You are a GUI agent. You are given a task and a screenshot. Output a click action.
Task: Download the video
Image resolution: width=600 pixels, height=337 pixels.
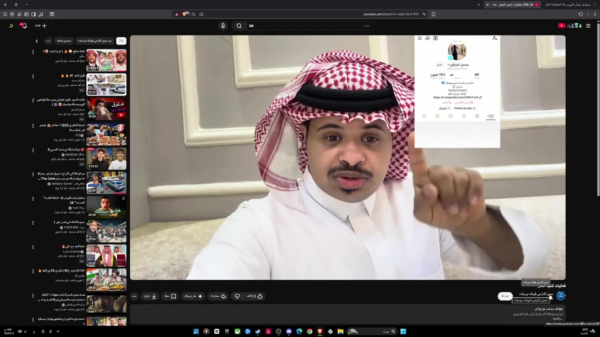tap(150, 296)
